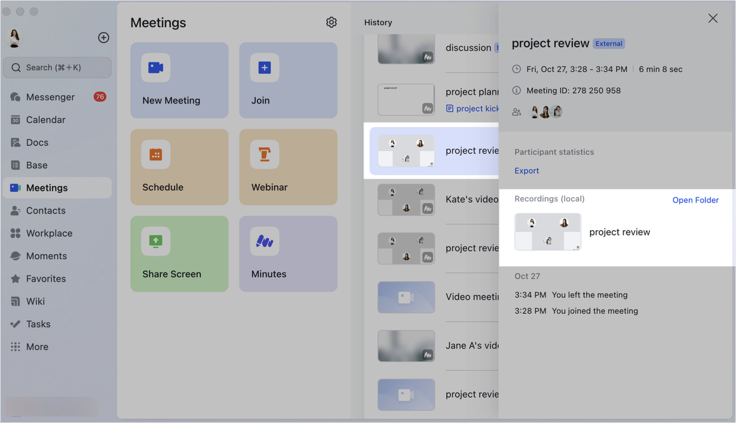736x423 pixels.
Task: Open Messenger in the sidebar
Action: pyautogui.click(x=50, y=97)
